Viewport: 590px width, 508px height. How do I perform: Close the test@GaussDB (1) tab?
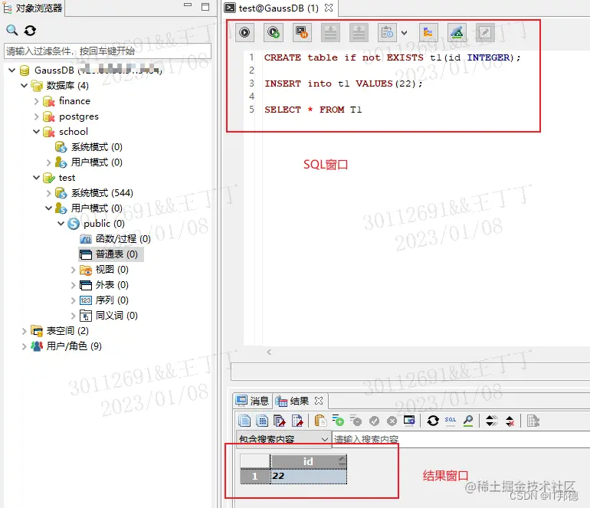329,8
